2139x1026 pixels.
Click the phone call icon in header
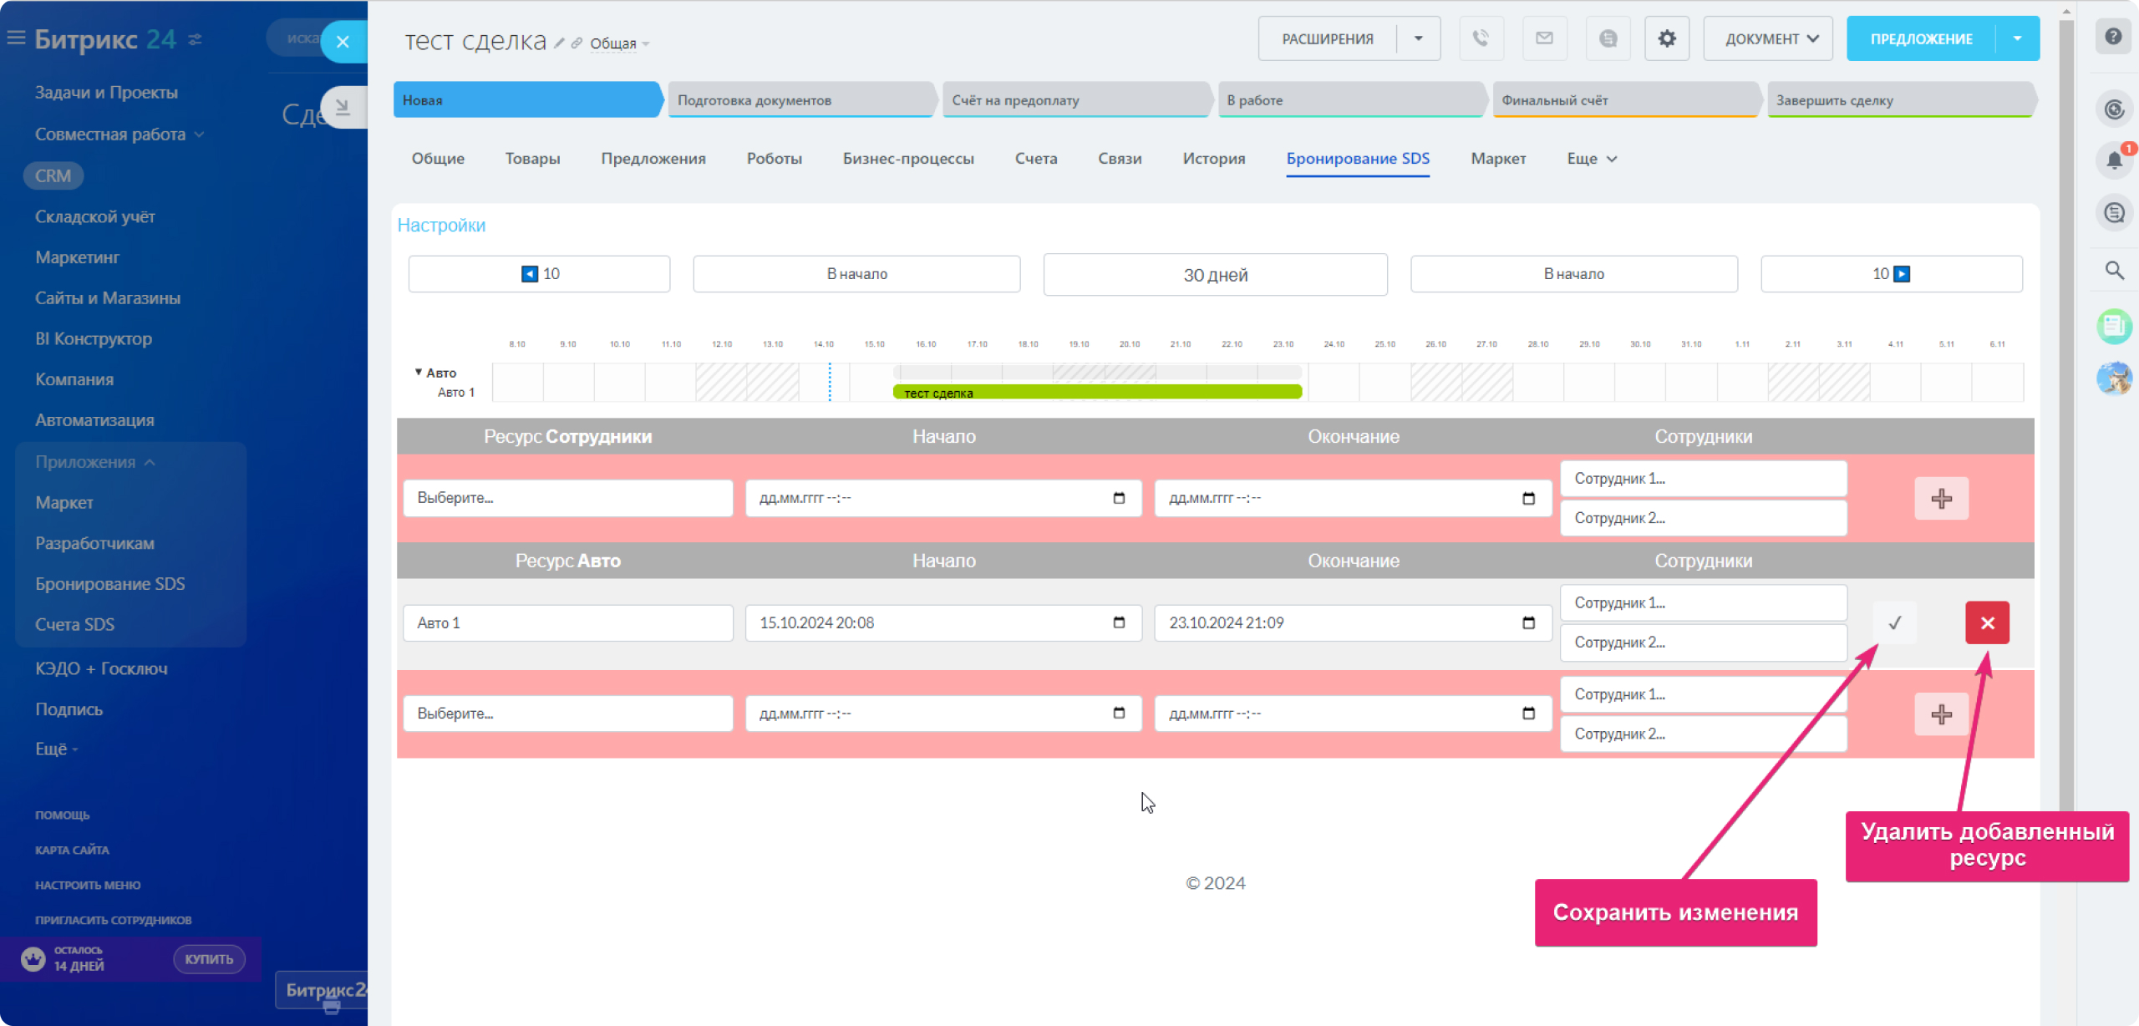point(1481,38)
